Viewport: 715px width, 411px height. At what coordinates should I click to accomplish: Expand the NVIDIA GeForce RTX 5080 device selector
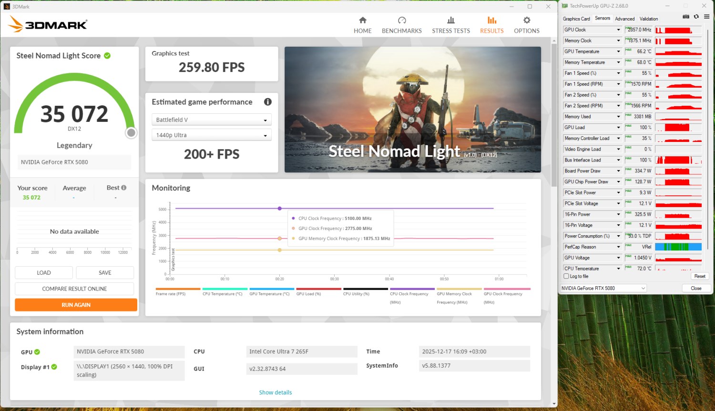(603, 288)
